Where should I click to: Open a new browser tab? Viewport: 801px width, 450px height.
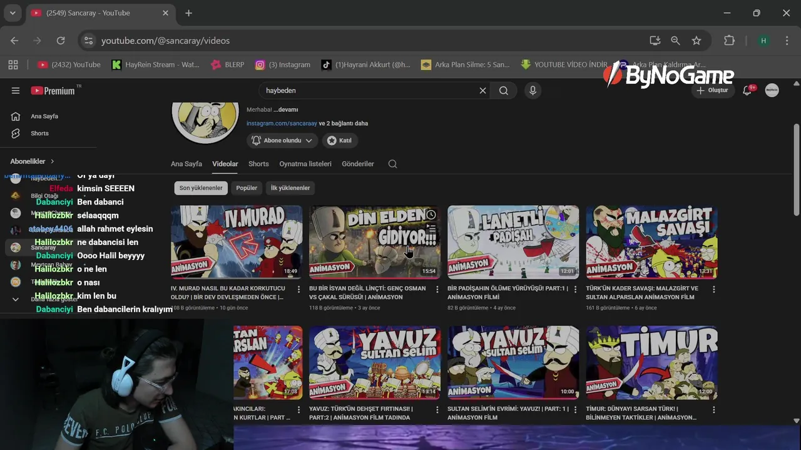[188, 13]
